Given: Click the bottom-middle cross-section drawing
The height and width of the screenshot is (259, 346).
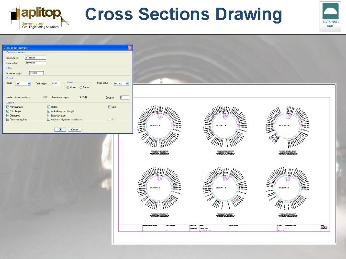Looking at the screenshot, I should tap(225, 188).
